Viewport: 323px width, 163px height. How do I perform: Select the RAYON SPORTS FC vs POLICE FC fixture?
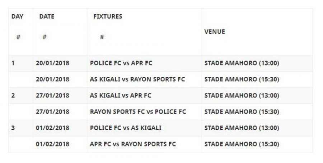point(138,112)
